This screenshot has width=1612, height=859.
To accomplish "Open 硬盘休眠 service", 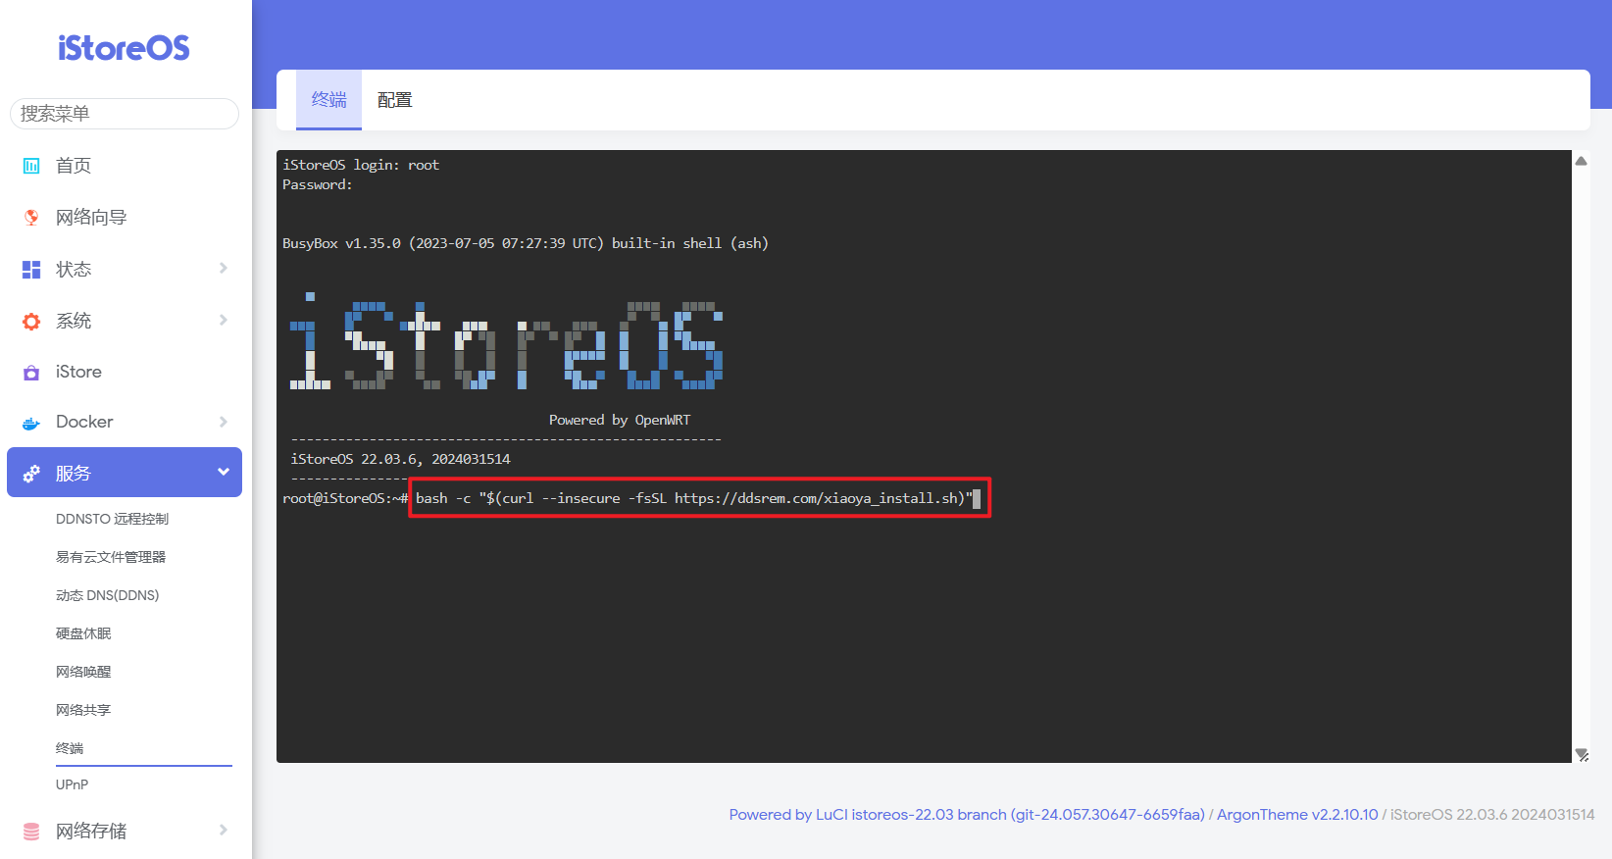I will pyautogui.click(x=83, y=633).
